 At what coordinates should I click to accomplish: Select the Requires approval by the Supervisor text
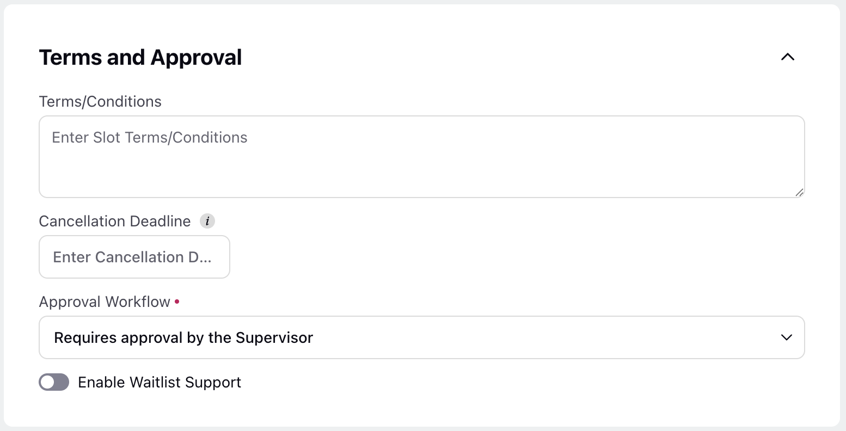click(183, 338)
